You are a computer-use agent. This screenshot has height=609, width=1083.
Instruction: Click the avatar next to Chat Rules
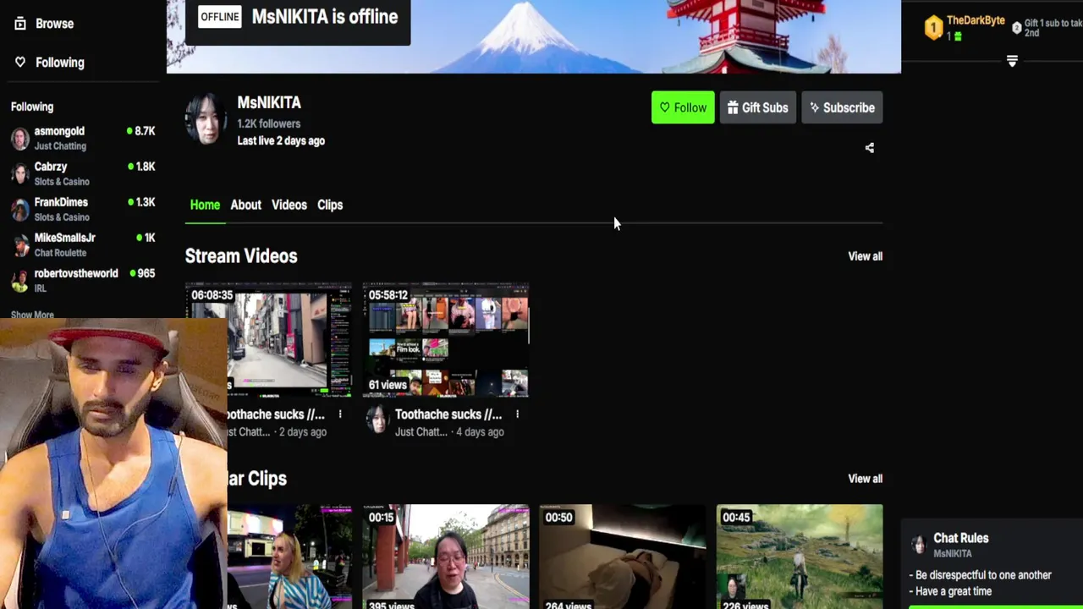[x=919, y=545]
